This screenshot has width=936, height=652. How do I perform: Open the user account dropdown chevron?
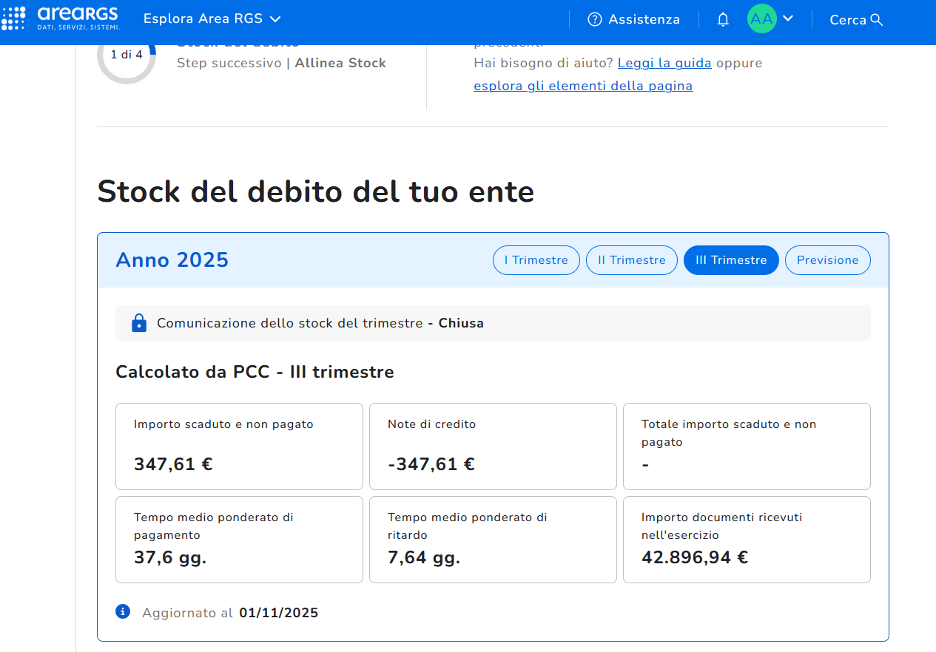788,18
